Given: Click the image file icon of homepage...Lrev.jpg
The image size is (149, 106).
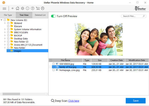Looking at the screenshot, I should pos(57,70).
